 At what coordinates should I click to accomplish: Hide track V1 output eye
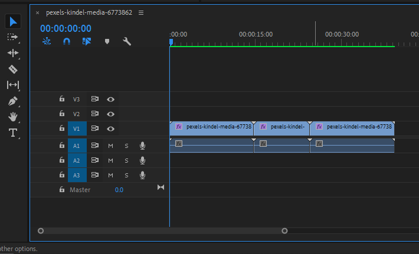[x=110, y=129]
